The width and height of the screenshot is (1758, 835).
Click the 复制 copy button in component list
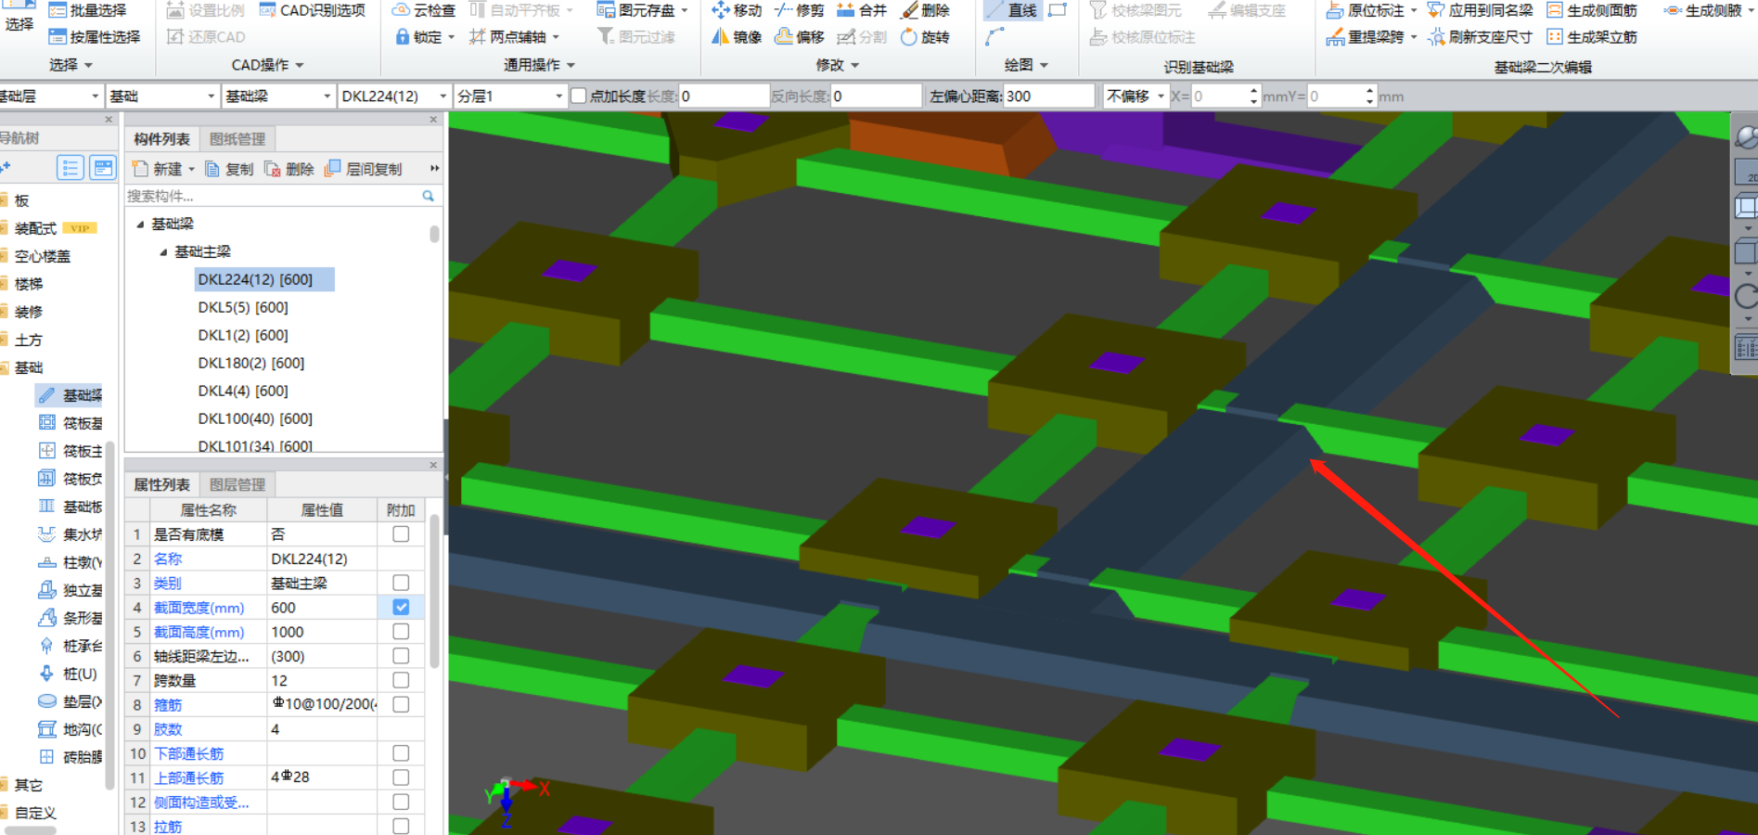(229, 169)
